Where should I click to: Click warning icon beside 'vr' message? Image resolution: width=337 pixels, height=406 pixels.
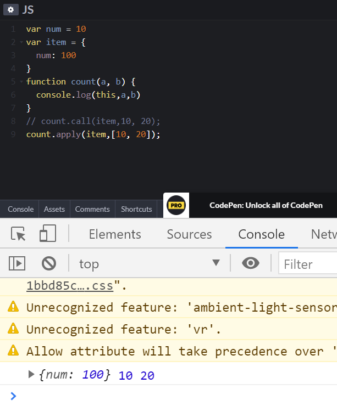[x=13, y=329]
